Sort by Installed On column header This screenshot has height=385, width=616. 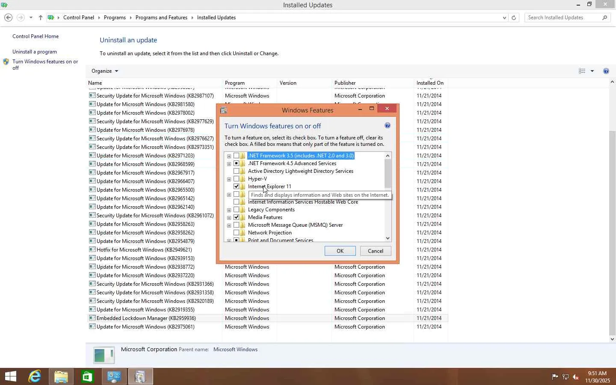tap(431, 83)
